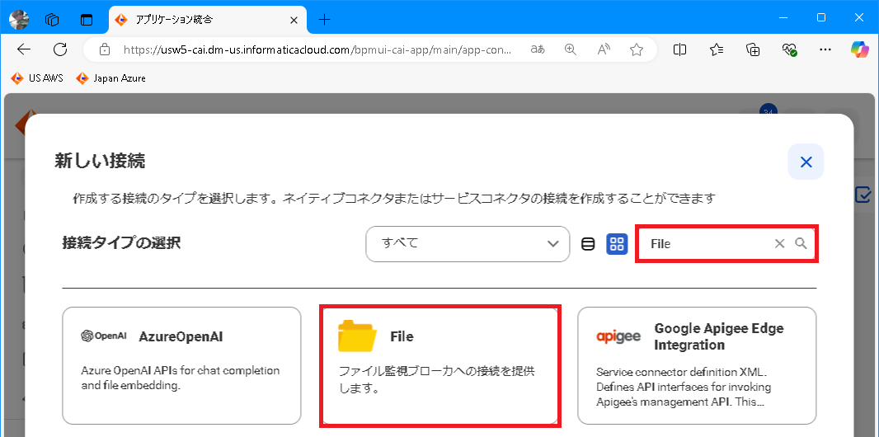This screenshot has height=437, width=879.
Task: Expand the すべて connection type dropdown
Action: (468, 244)
